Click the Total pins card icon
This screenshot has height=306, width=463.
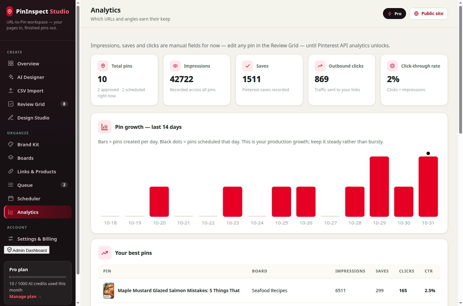click(103, 66)
